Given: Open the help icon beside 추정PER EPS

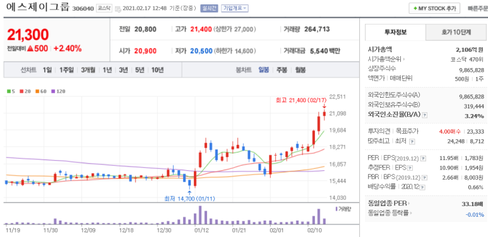Looking at the screenshot, I should point(410,168).
